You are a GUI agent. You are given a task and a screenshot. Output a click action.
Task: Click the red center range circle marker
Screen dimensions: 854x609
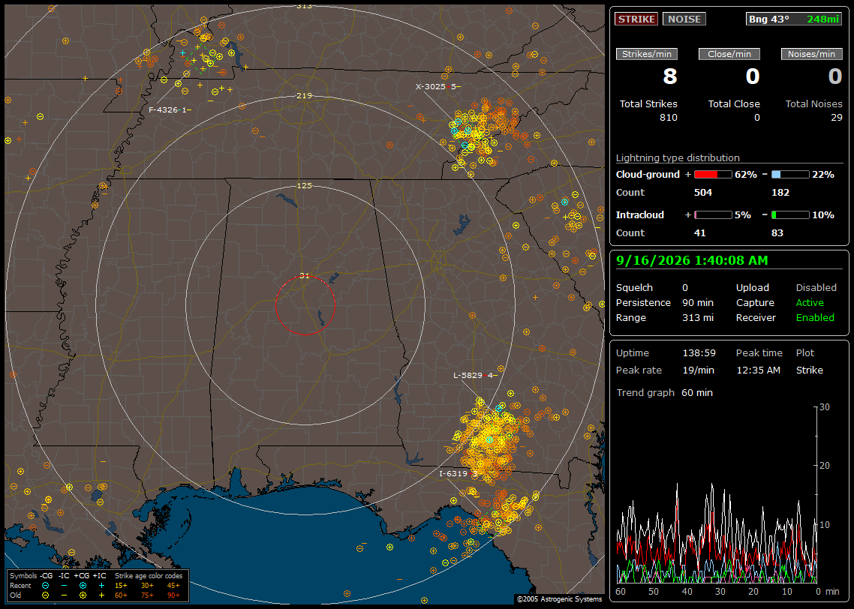point(305,305)
